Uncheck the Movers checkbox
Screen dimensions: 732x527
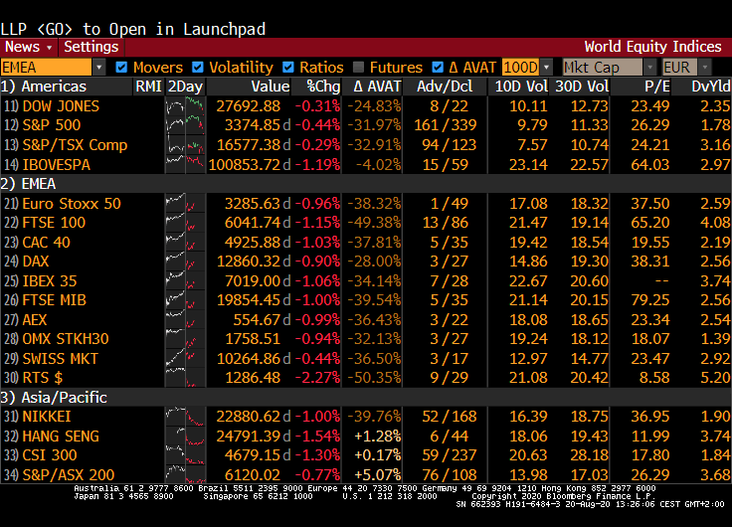[x=121, y=68]
